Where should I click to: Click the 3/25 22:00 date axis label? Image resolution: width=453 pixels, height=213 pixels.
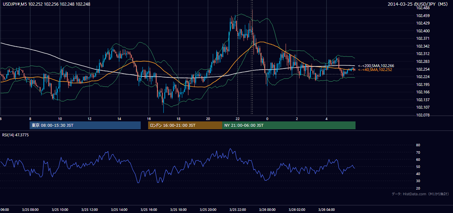pyautogui.click(x=237, y=210)
